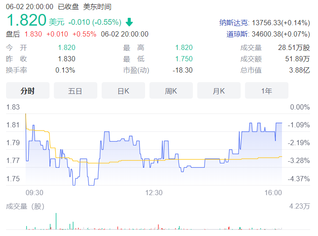The width and height of the screenshot is (318, 236).
Task: Click the 总市值 value 3.88亿
Action: (299, 70)
